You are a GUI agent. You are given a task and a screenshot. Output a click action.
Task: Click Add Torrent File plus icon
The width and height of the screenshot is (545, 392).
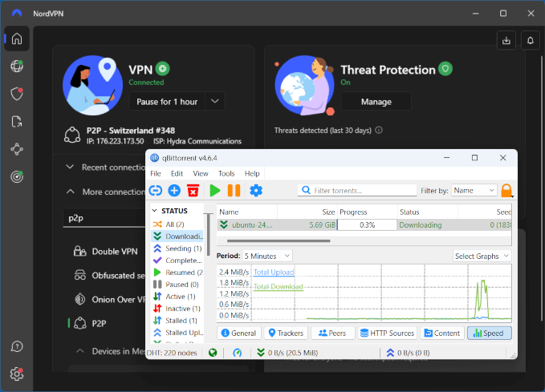coord(174,190)
